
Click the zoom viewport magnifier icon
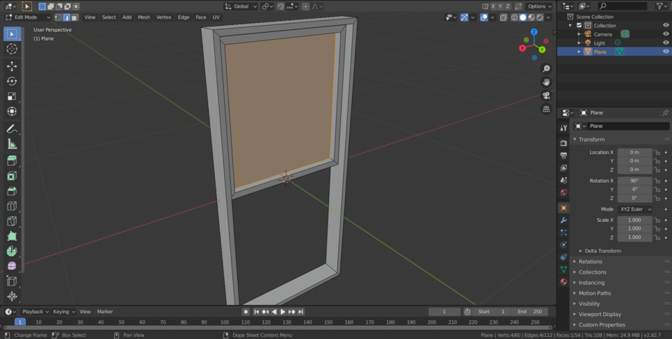click(x=546, y=69)
